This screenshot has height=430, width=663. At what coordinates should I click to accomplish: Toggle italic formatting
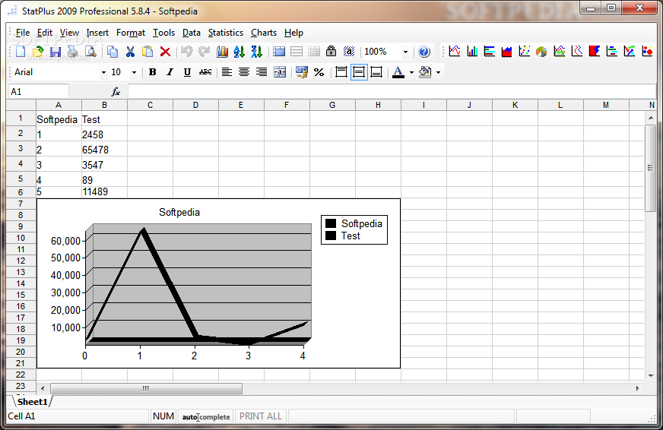170,72
